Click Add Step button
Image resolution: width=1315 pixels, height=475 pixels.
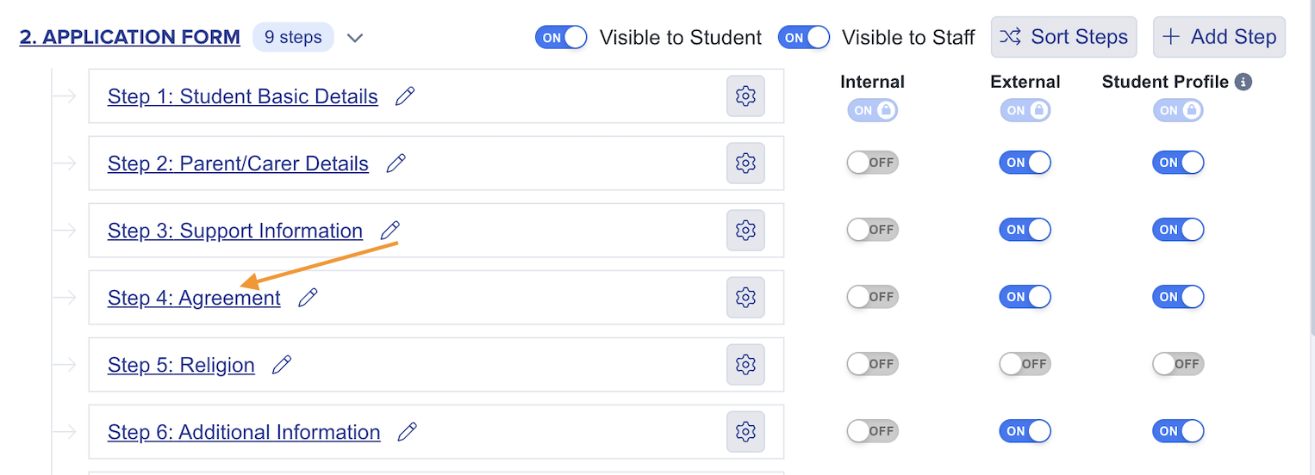pyautogui.click(x=1219, y=37)
